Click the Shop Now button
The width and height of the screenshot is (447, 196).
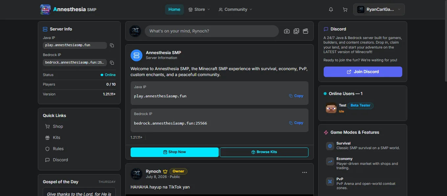point(175,152)
